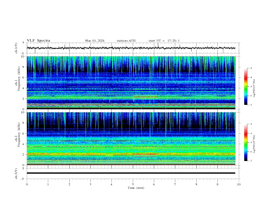Click the 'VLF Spectra' title text
This screenshot has height=207, width=269.
[x=38, y=41]
